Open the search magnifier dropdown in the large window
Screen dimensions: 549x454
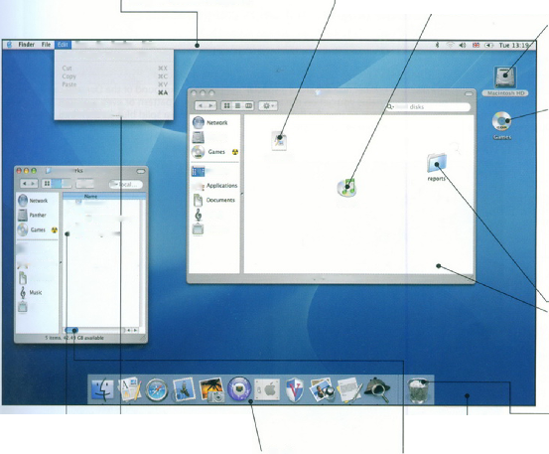[390, 107]
